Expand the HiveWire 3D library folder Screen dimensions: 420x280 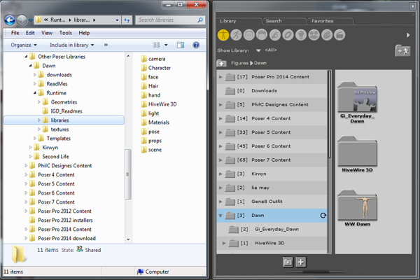(225, 243)
